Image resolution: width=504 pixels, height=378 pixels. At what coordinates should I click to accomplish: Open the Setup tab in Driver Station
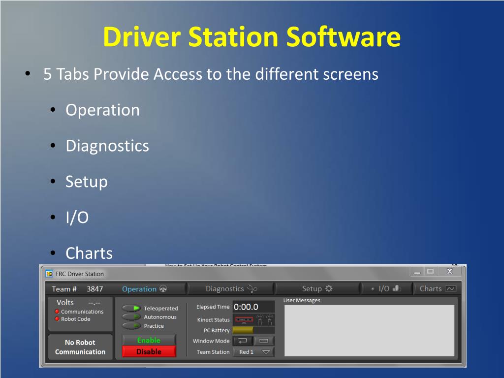317,288
